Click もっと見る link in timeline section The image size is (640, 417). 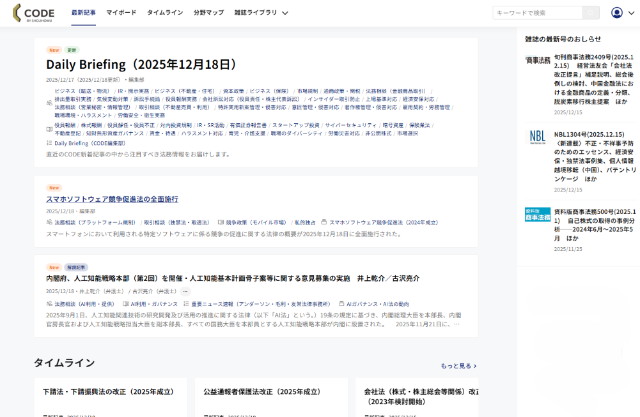458,366
